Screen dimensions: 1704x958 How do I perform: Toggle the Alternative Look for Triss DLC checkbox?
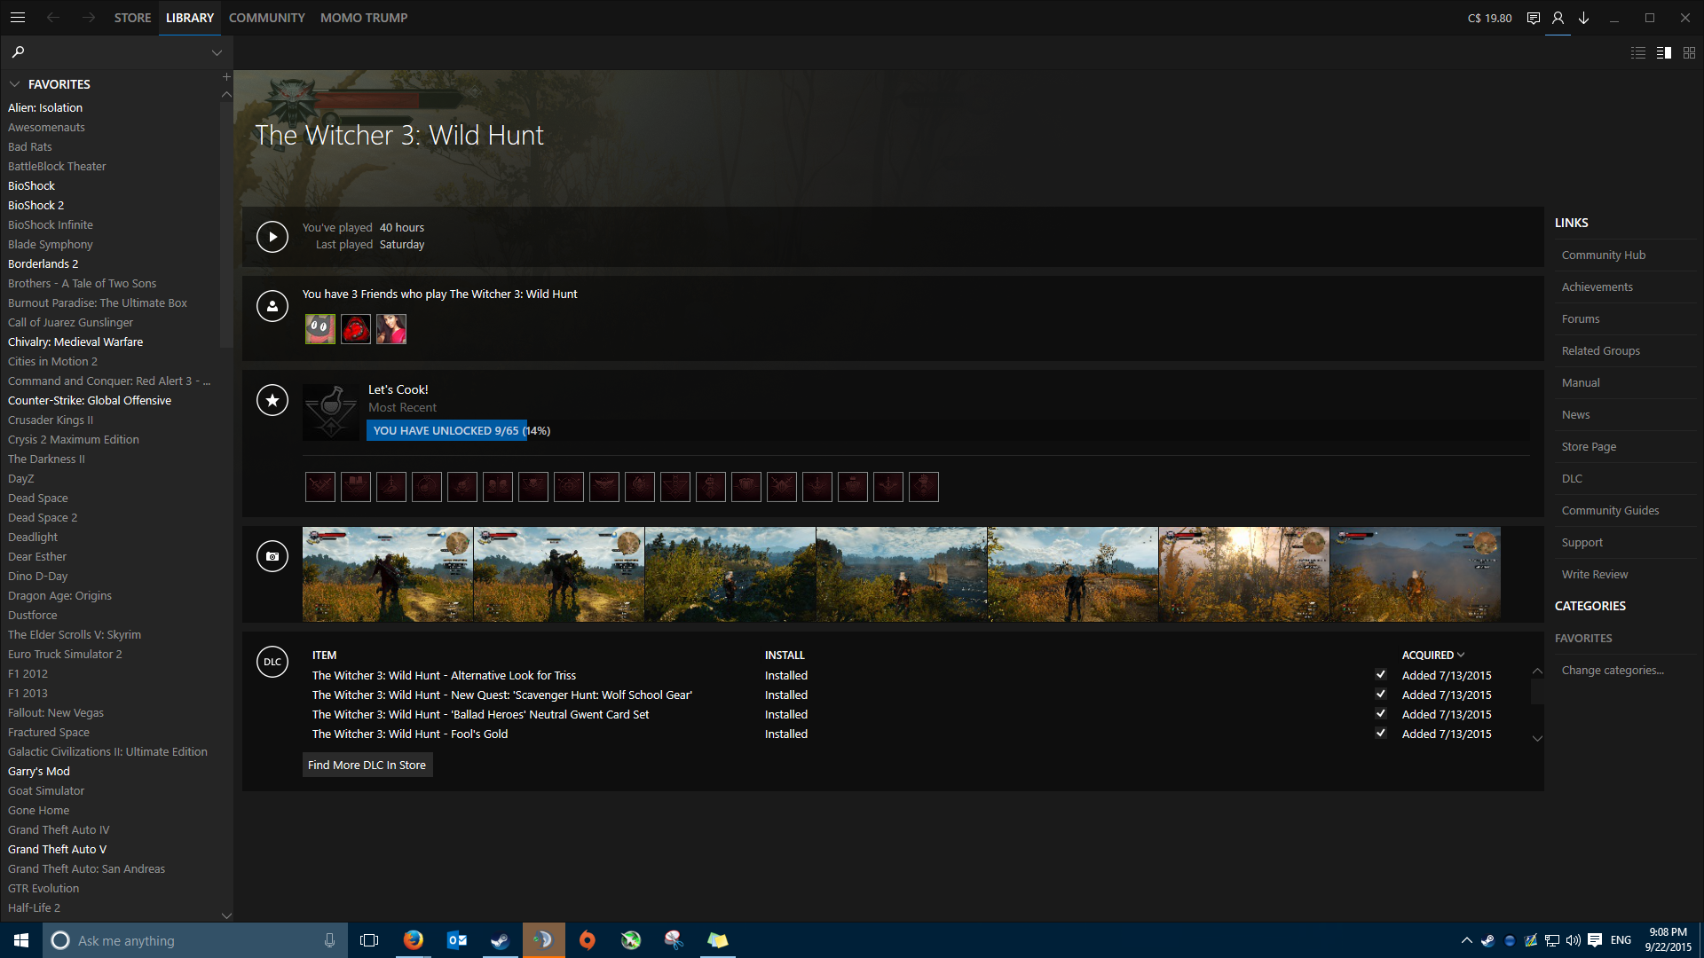point(1381,675)
